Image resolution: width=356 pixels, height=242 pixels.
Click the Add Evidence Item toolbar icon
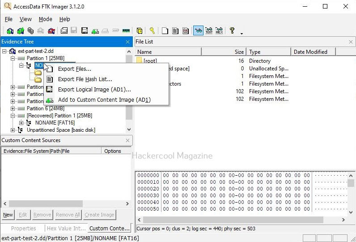[10, 31]
